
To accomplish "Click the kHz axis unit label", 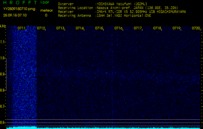I will [3, 26].
